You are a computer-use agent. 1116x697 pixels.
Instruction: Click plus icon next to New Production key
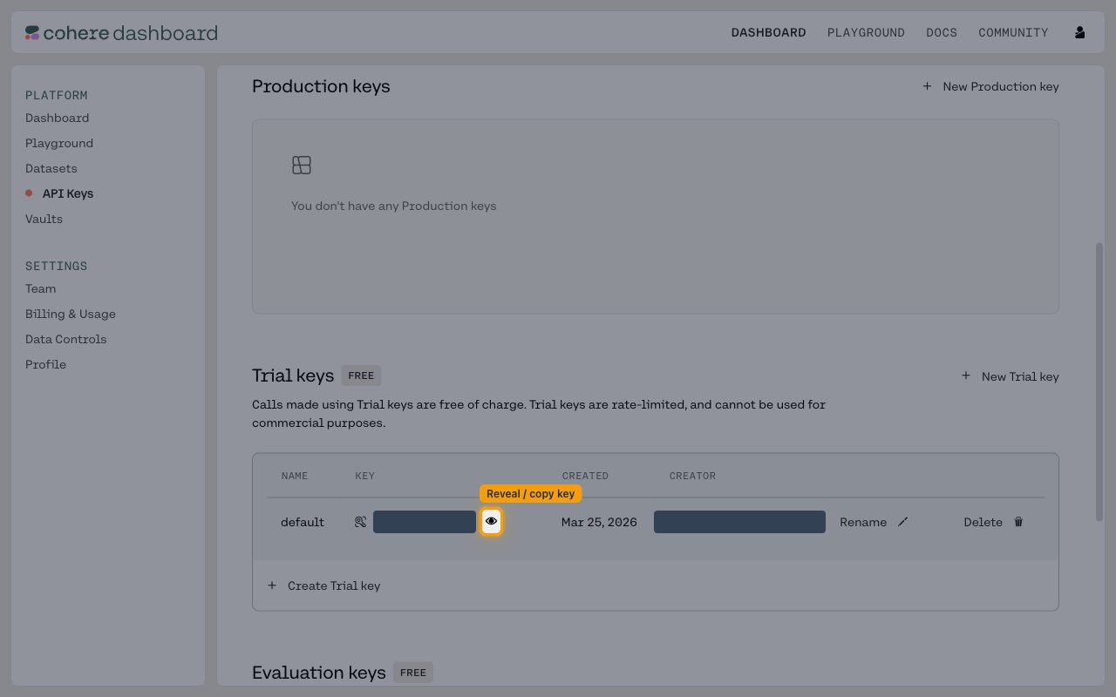(927, 86)
